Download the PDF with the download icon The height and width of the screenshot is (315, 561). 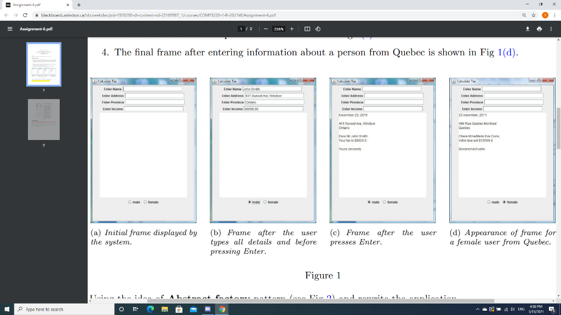click(x=528, y=29)
